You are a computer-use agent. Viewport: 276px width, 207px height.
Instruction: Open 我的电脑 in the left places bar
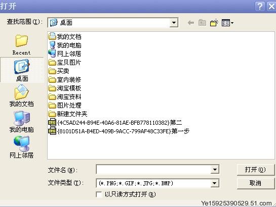(x=21, y=122)
